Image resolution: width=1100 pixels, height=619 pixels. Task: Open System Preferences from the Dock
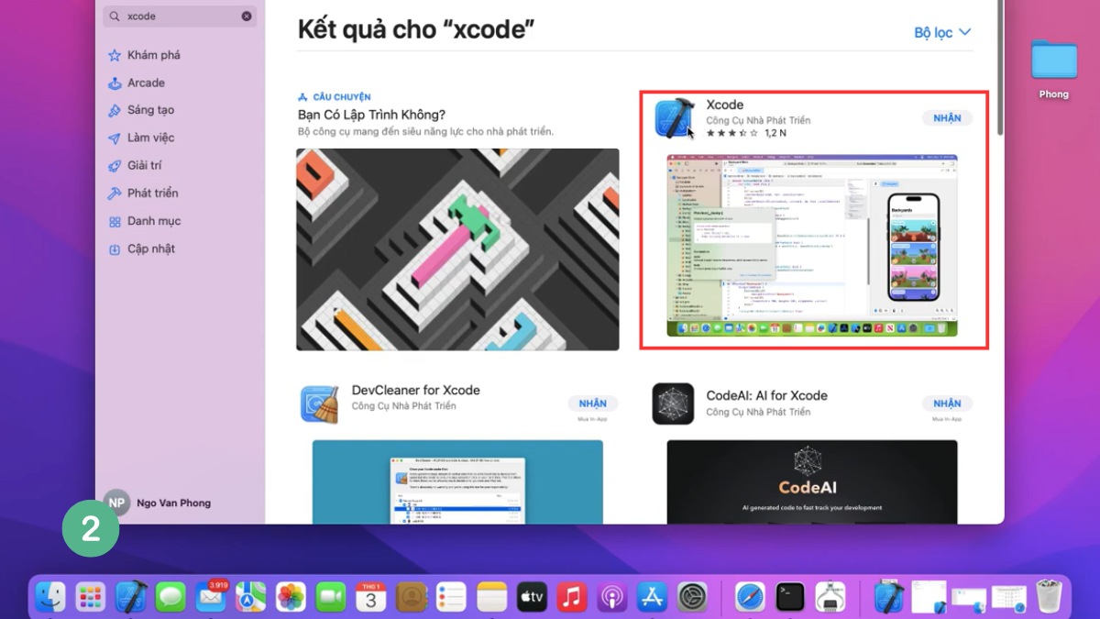692,597
